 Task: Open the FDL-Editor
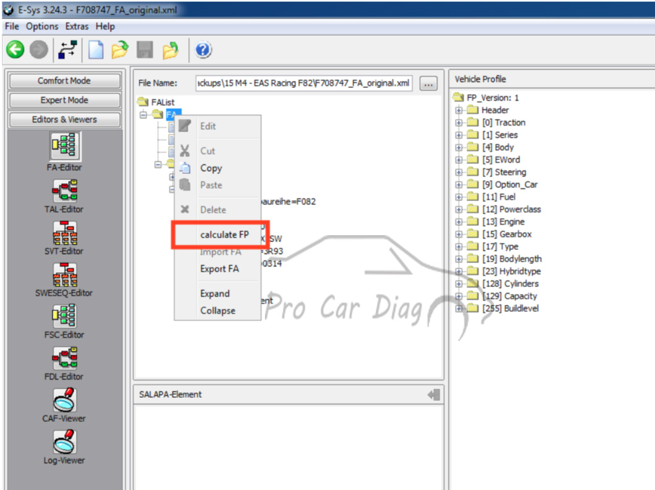pyautogui.click(x=64, y=363)
